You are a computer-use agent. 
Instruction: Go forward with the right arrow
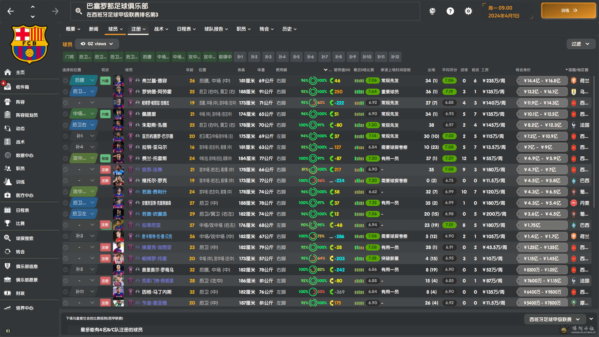(55, 11)
